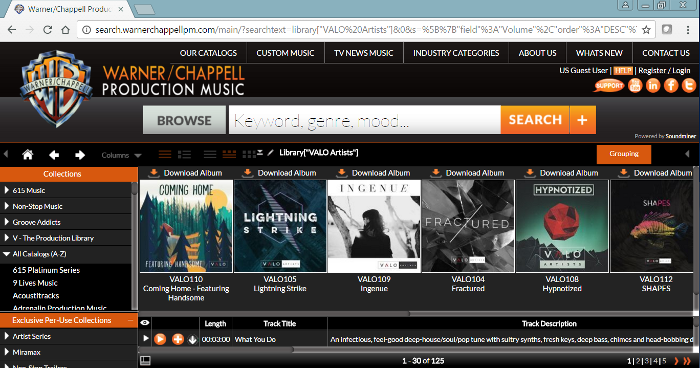700x368 pixels.
Task: Collapse the All Catalogs (A-Z) tree
Action: point(7,254)
